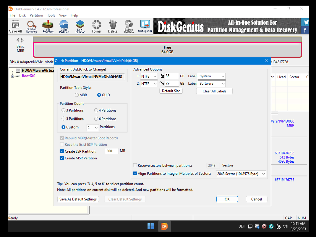Launch the File Recovery tool

coord(48,26)
